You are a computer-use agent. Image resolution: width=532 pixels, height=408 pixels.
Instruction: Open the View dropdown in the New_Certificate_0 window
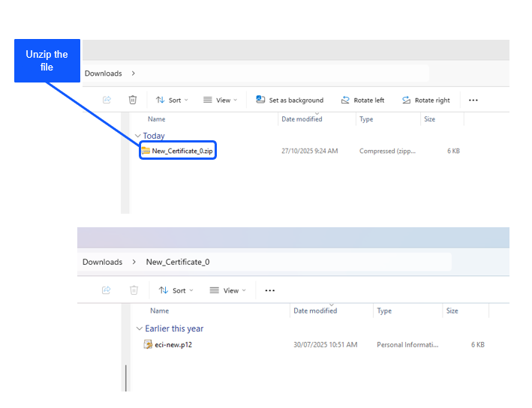[x=226, y=290]
